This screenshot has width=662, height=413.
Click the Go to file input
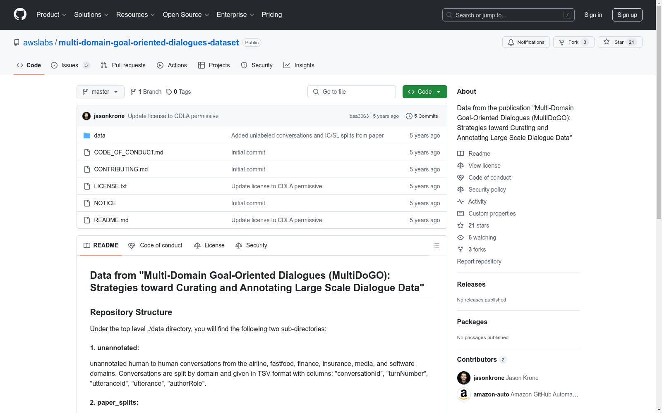tap(352, 92)
